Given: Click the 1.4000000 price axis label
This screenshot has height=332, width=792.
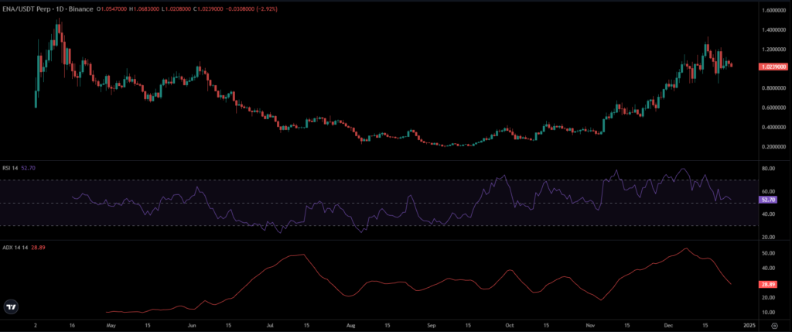Looking at the screenshot, I should click(x=773, y=30).
